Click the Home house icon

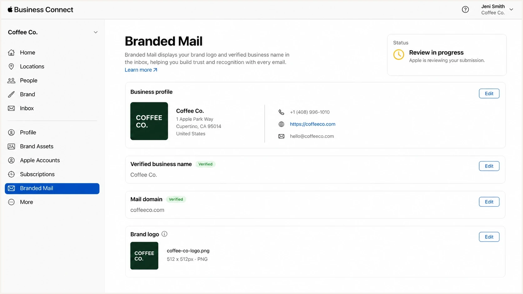[11, 52]
